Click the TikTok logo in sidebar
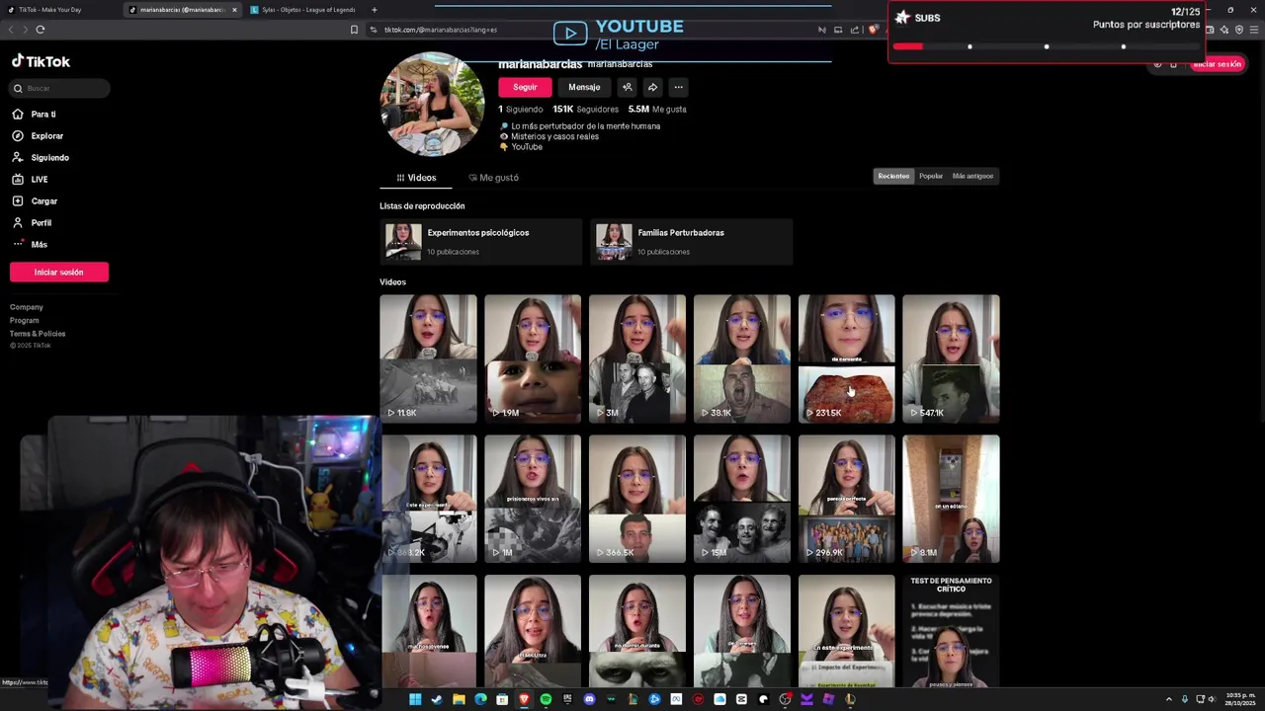This screenshot has height=711, width=1265. coord(41,61)
